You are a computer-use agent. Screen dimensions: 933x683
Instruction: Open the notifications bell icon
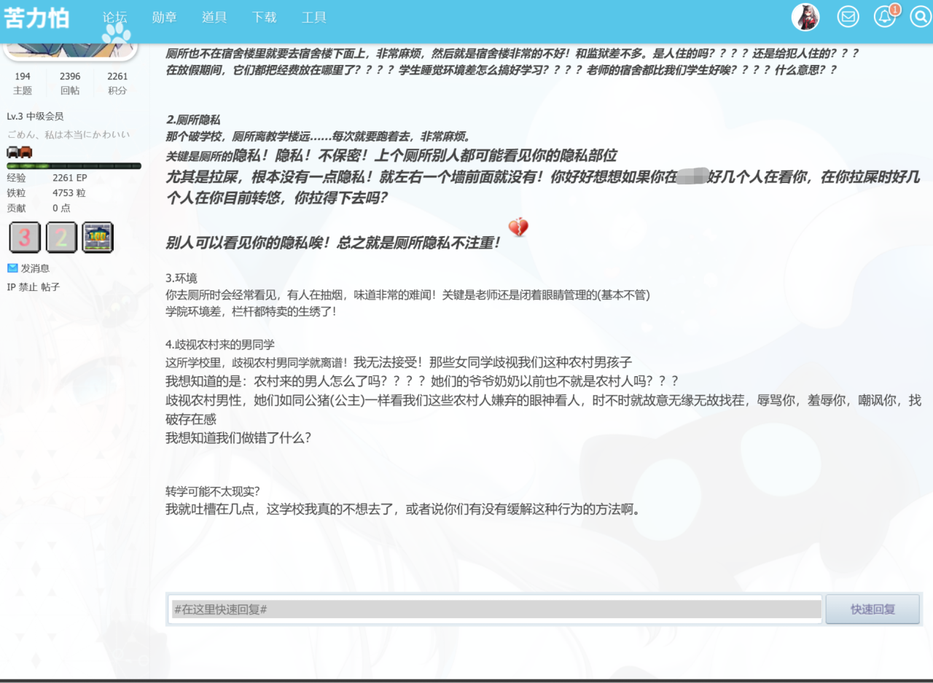[x=885, y=17]
